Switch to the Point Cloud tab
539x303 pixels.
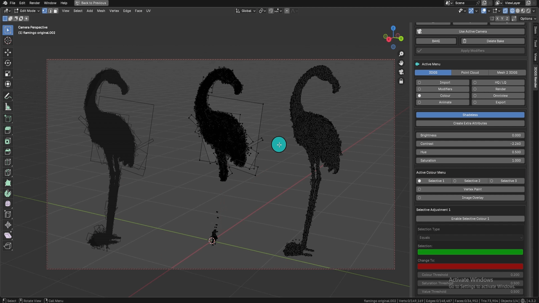(470, 73)
